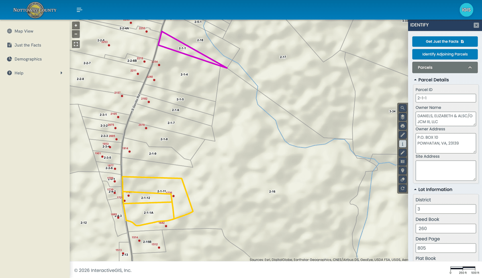Click the Refresh map tool
Image resolution: width=482 pixels, height=278 pixels.
(x=403, y=188)
